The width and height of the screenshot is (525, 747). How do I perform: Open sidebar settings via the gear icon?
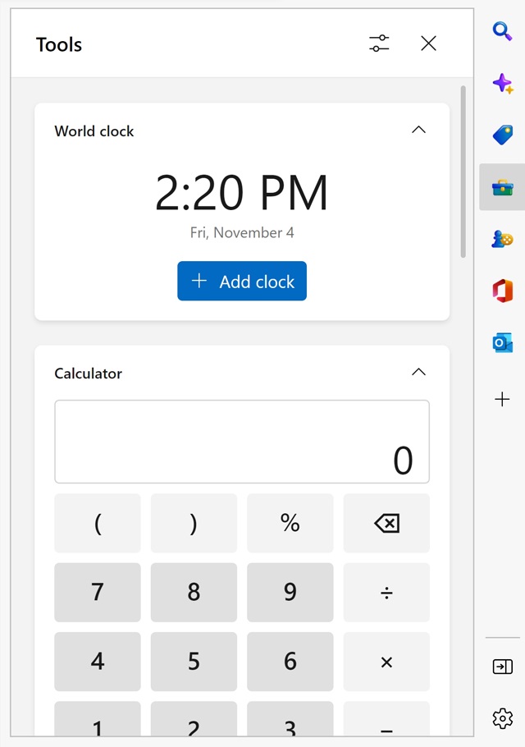[502, 718]
